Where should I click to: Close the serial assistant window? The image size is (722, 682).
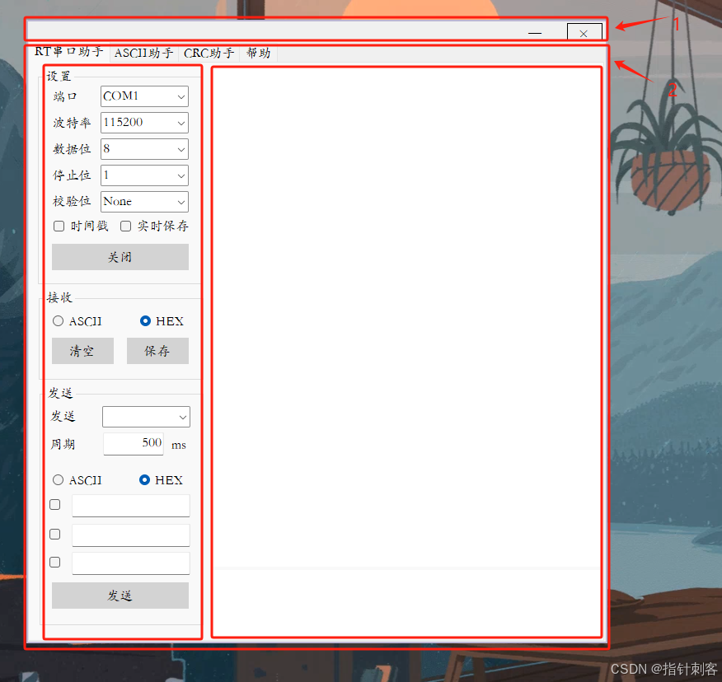pyautogui.click(x=584, y=33)
